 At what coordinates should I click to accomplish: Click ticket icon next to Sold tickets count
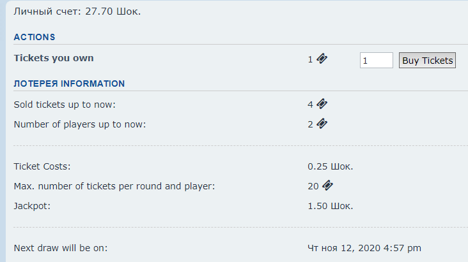(x=322, y=104)
